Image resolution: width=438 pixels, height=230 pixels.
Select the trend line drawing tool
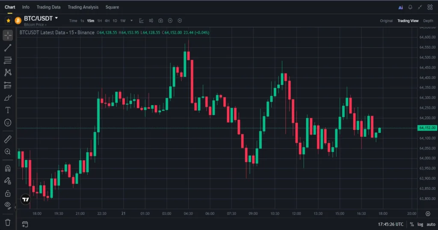[8, 48]
